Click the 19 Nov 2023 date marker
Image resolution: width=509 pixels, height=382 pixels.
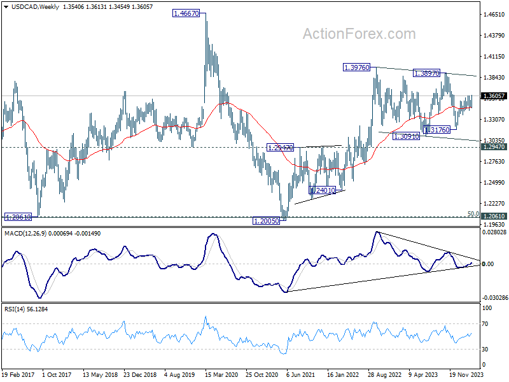pyautogui.click(x=466, y=374)
